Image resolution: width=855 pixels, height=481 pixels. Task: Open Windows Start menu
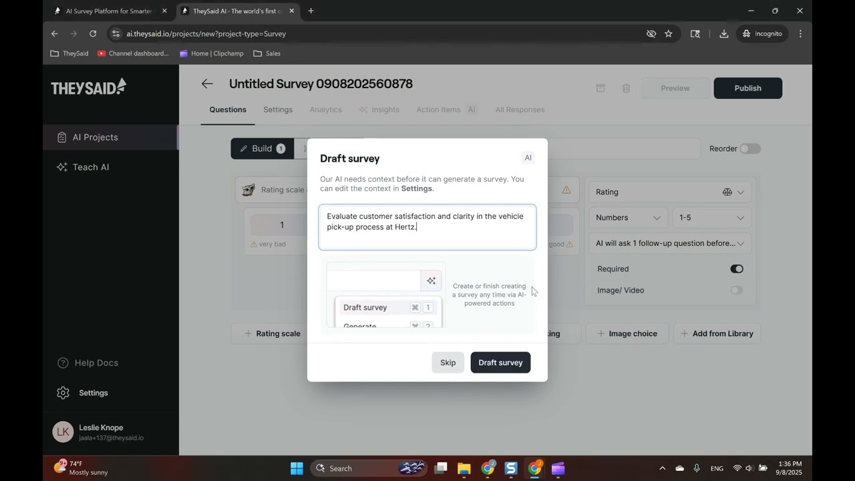(x=297, y=468)
